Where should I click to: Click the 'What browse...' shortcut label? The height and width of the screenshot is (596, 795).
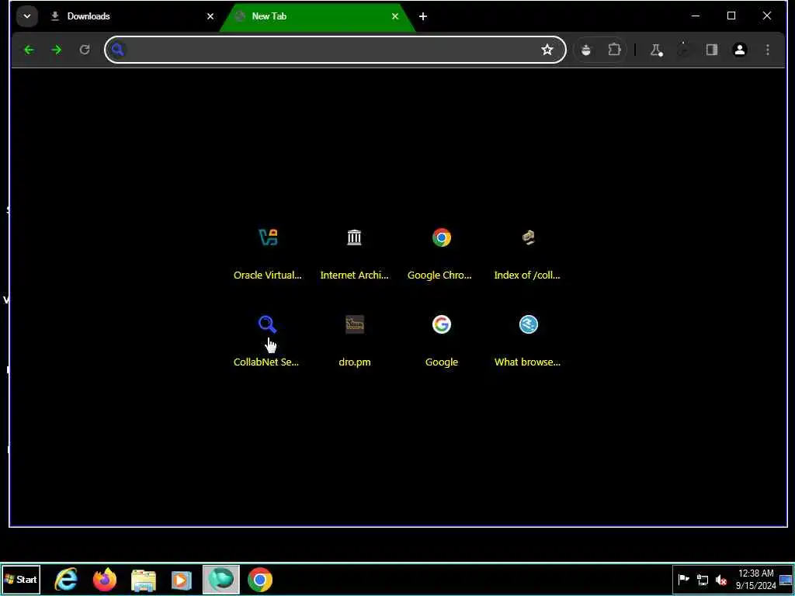527,362
